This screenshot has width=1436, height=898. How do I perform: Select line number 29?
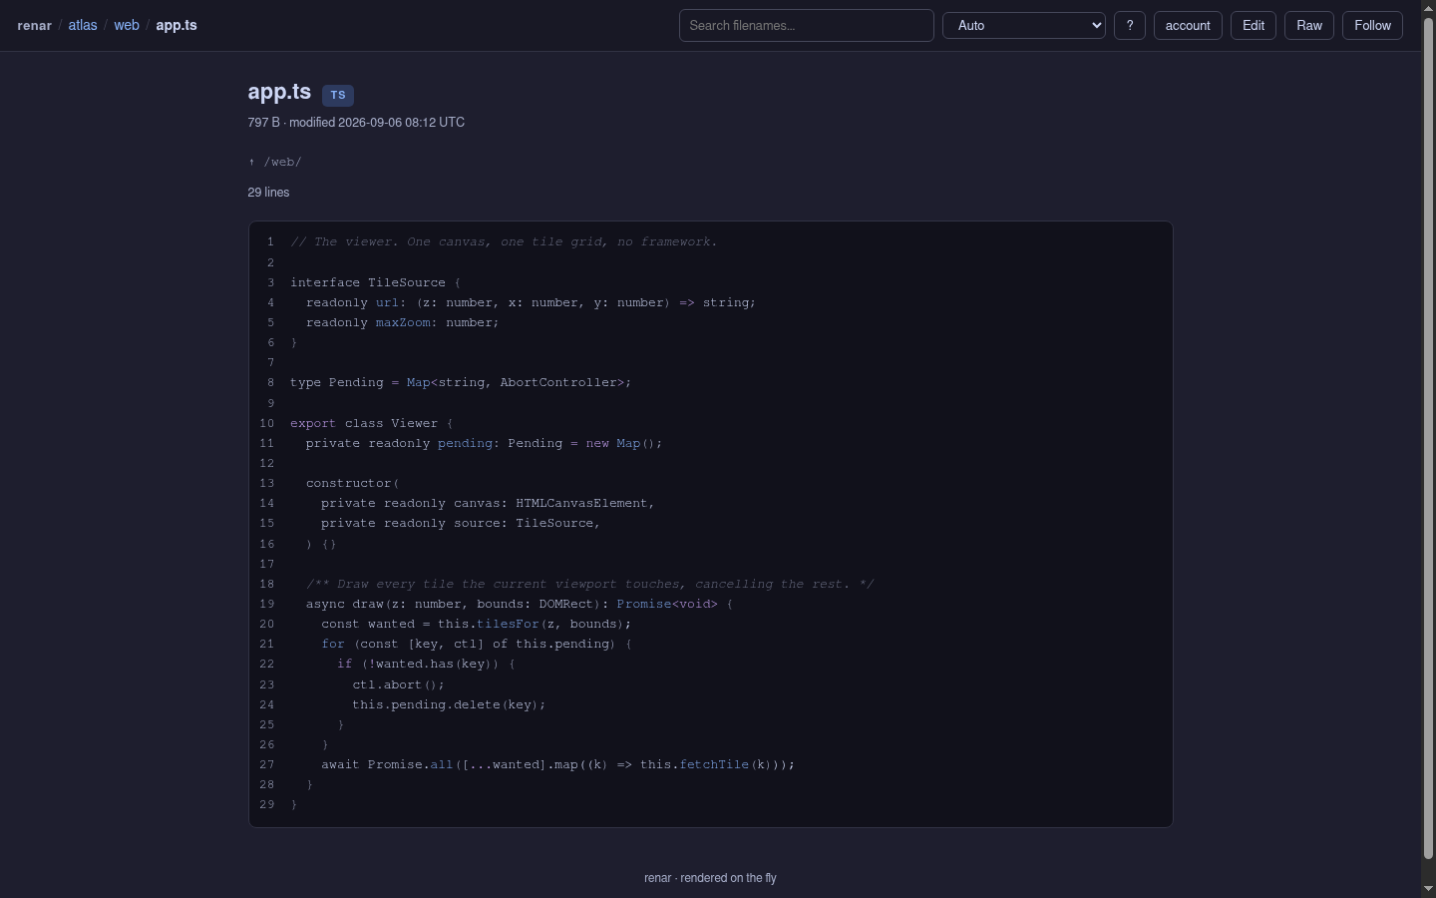pos(266,804)
